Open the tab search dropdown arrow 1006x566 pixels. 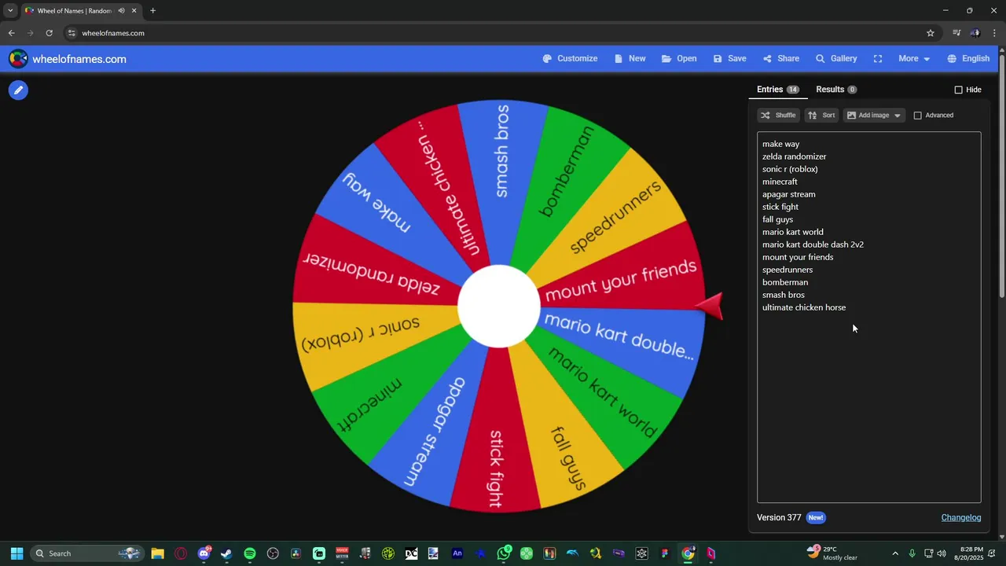[x=10, y=11]
